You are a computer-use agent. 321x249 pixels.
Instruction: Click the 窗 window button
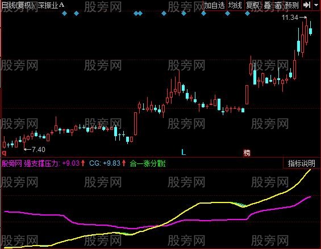[278, 5]
